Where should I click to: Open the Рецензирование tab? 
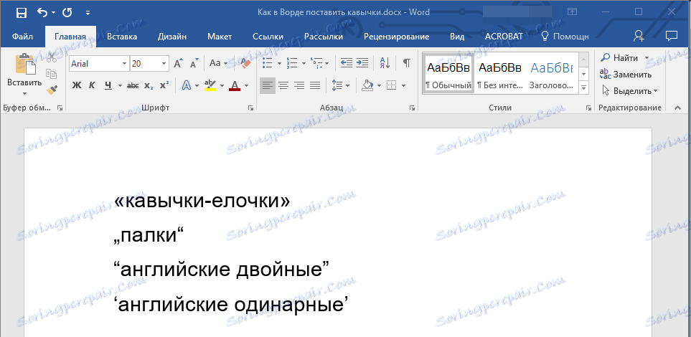(x=396, y=37)
